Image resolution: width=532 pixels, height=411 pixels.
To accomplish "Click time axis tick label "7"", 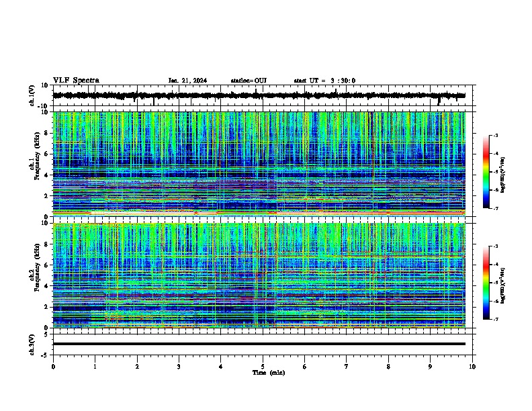I will pyautogui.click(x=347, y=367).
